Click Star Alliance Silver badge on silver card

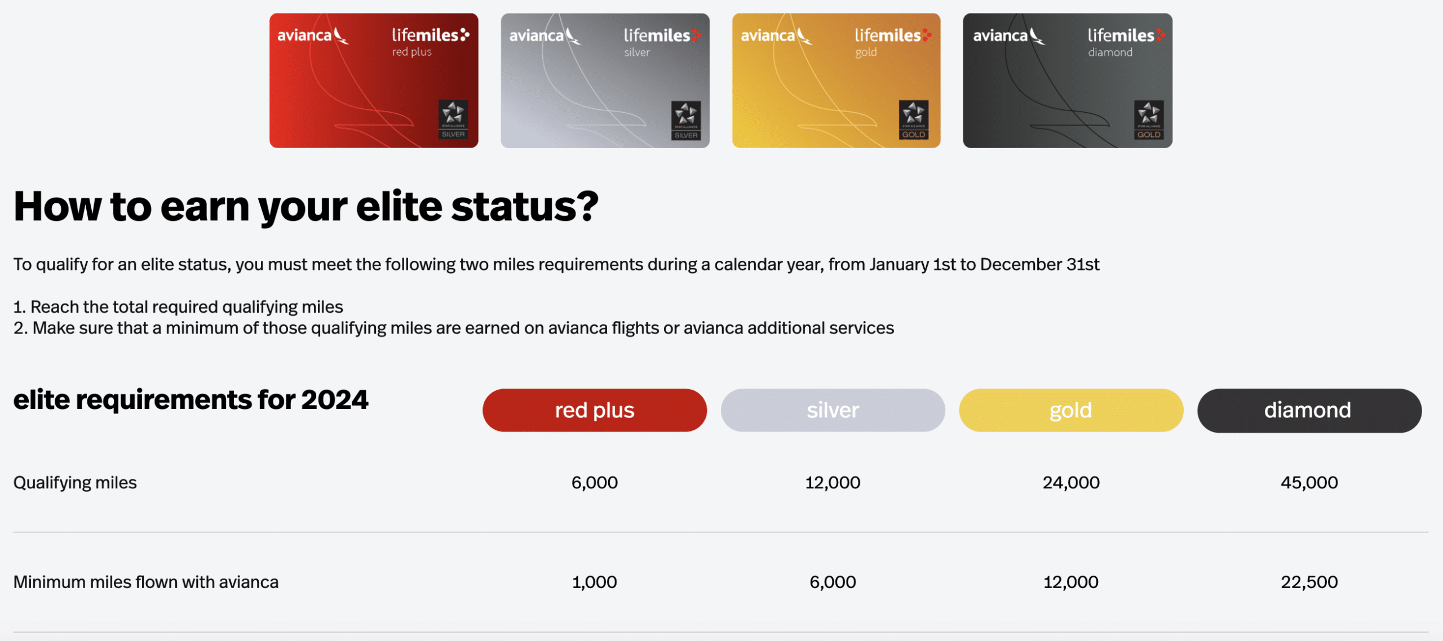coord(686,120)
